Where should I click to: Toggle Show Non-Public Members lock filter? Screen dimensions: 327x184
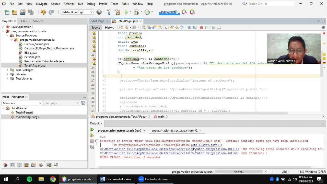[x=26, y=165]
